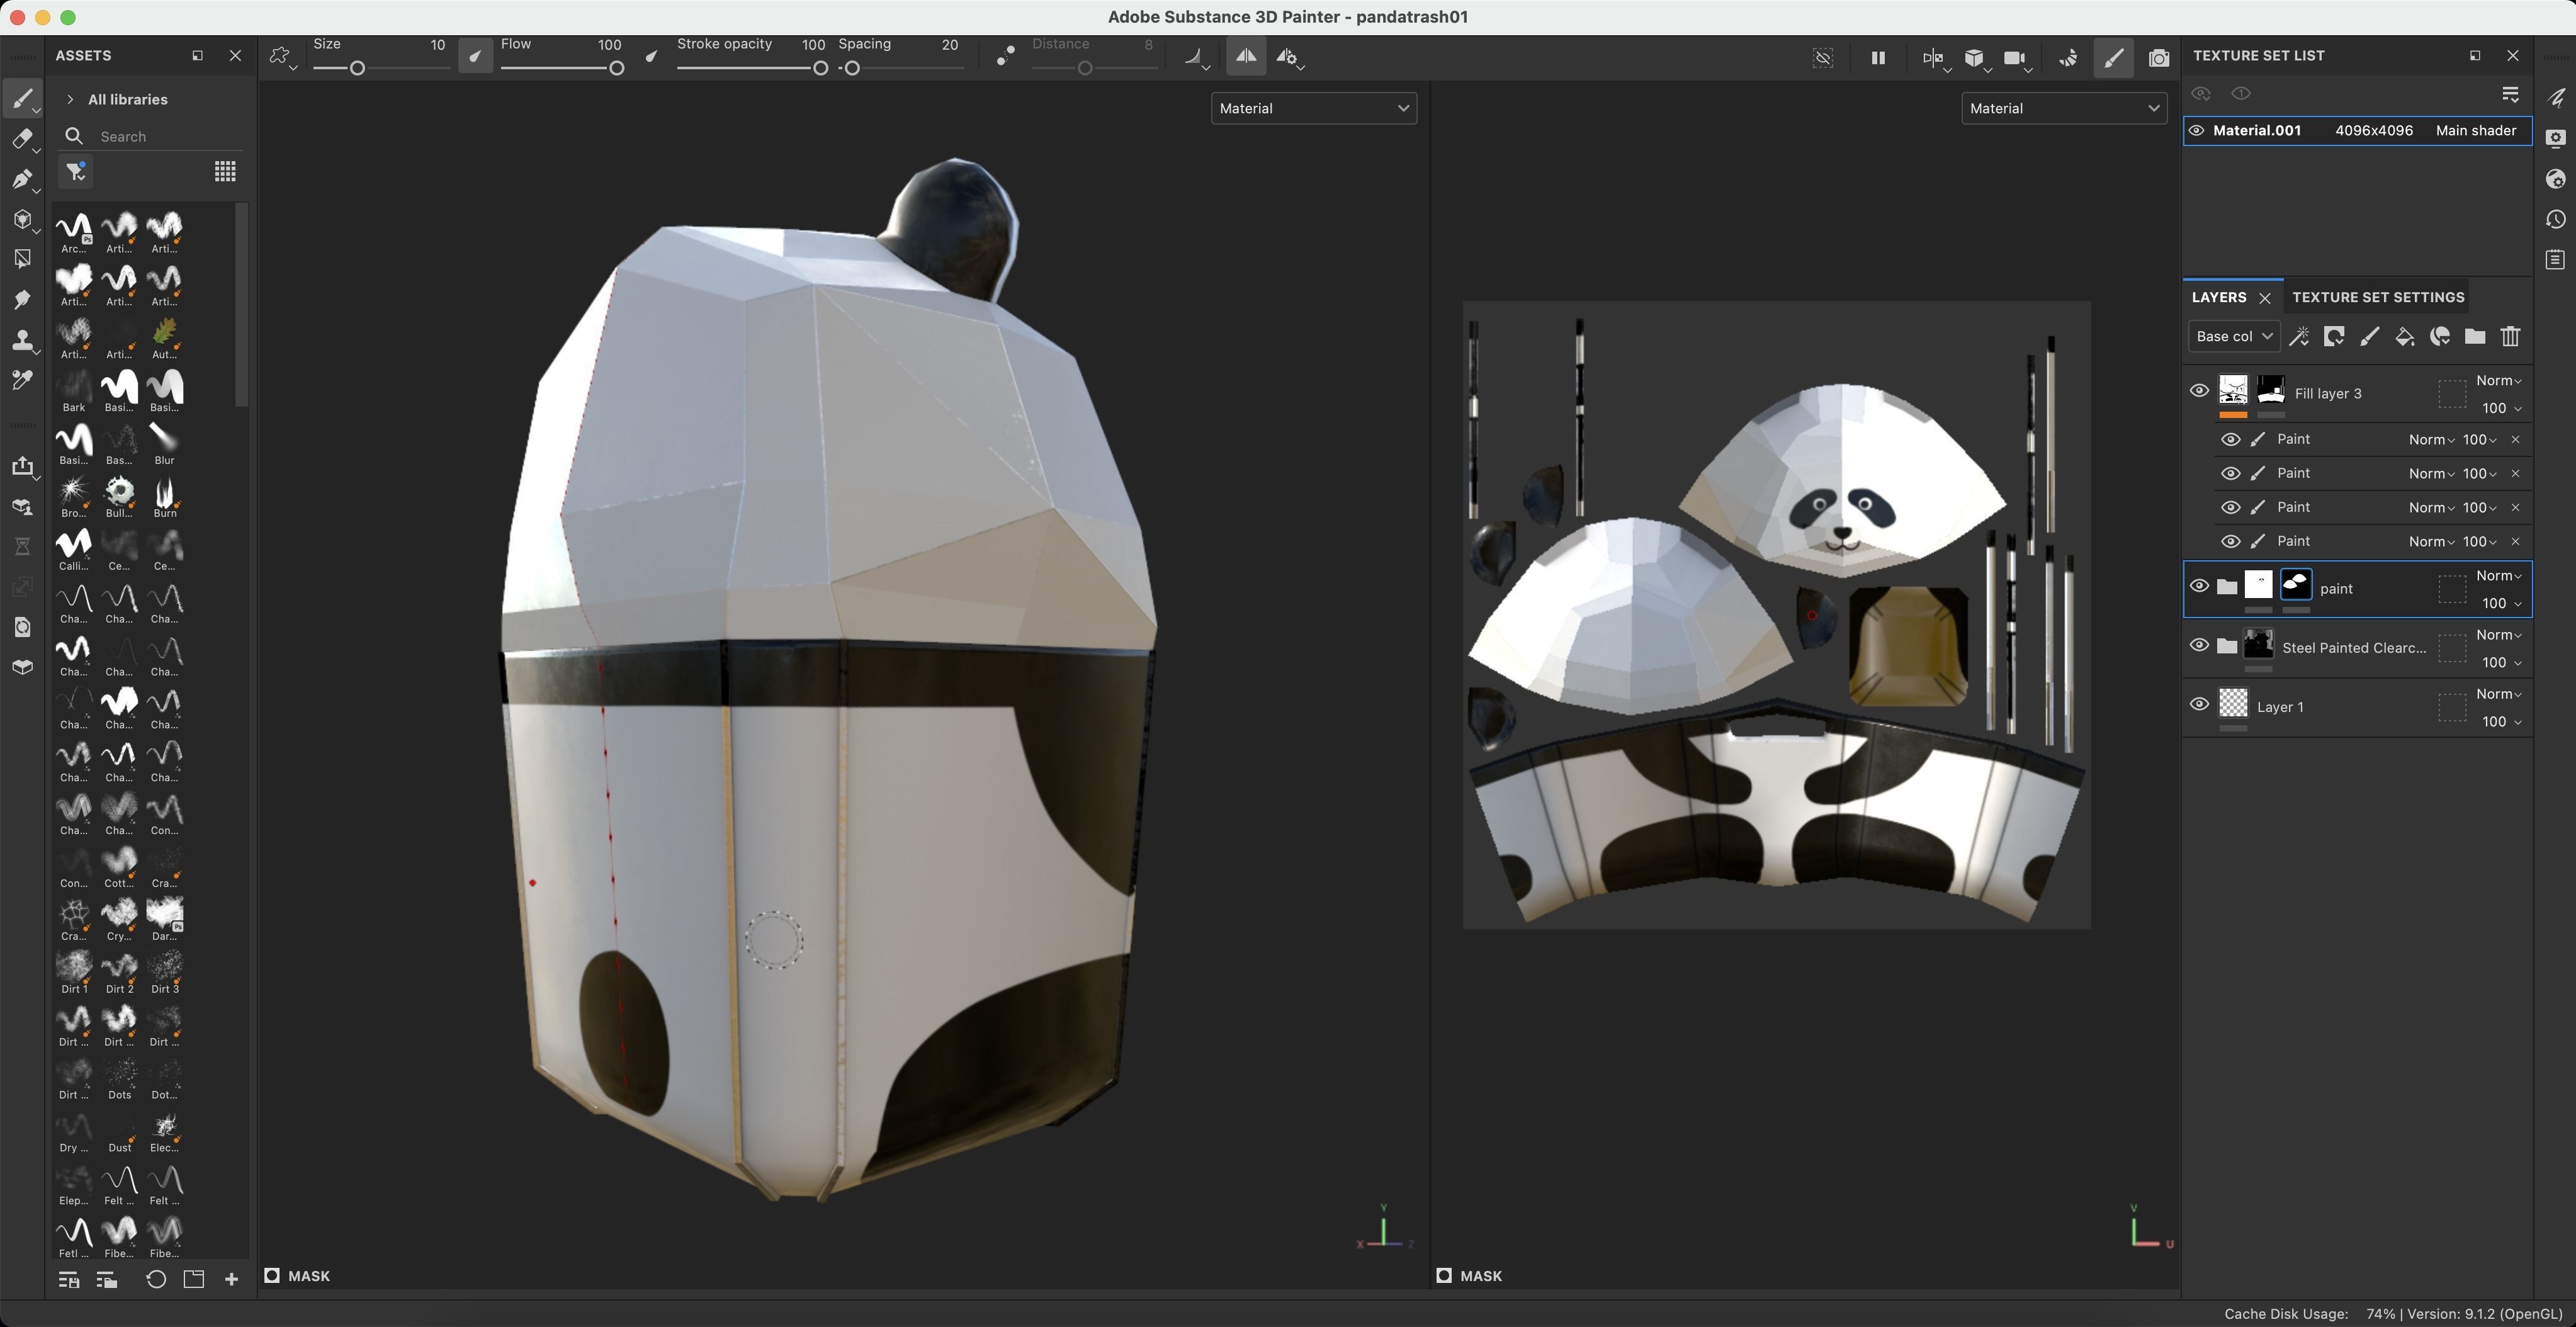Open the render camera screenshot icon
This screenshot has height=1327, width=2576.
tap(2158, 58)
